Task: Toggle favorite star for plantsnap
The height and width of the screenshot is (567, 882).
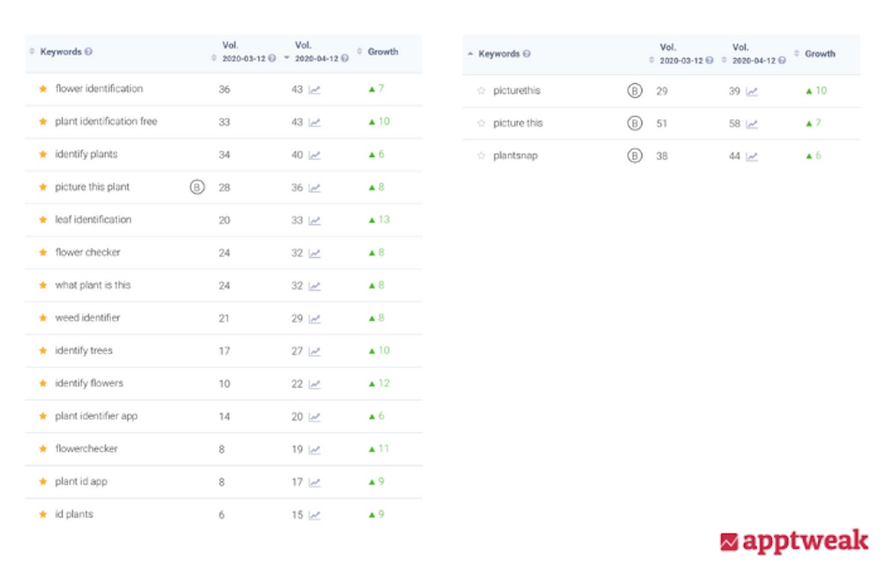Action: coord(481,156)
